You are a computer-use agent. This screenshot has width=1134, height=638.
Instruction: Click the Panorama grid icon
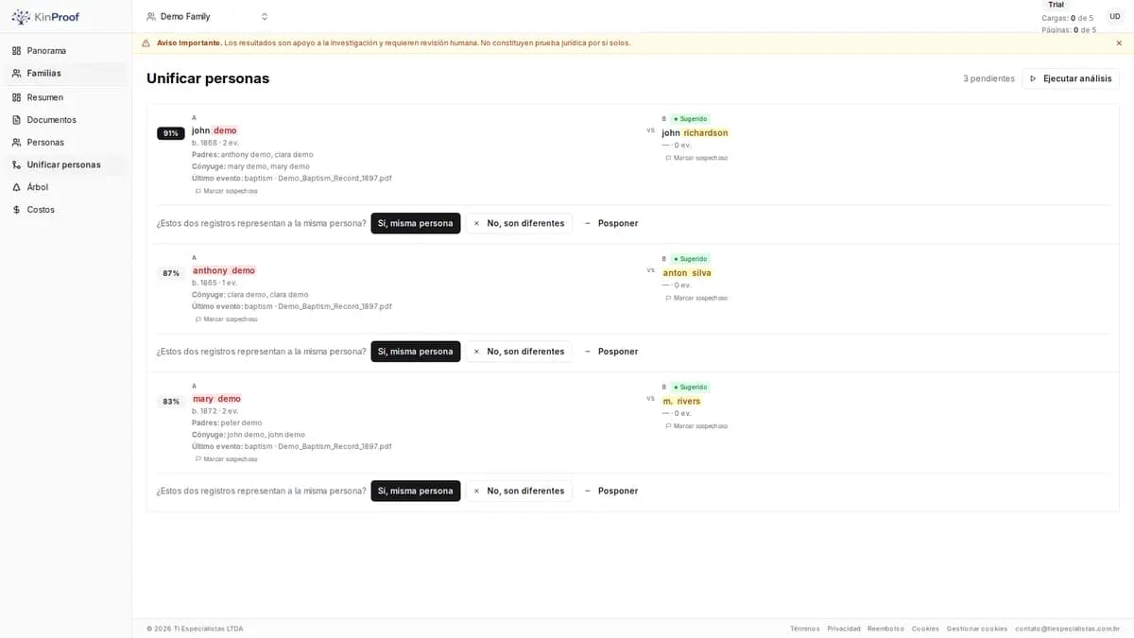tap(16, 50)
